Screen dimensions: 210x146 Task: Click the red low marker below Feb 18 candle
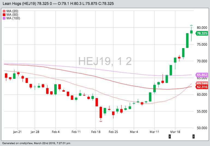tap(101, 121)
